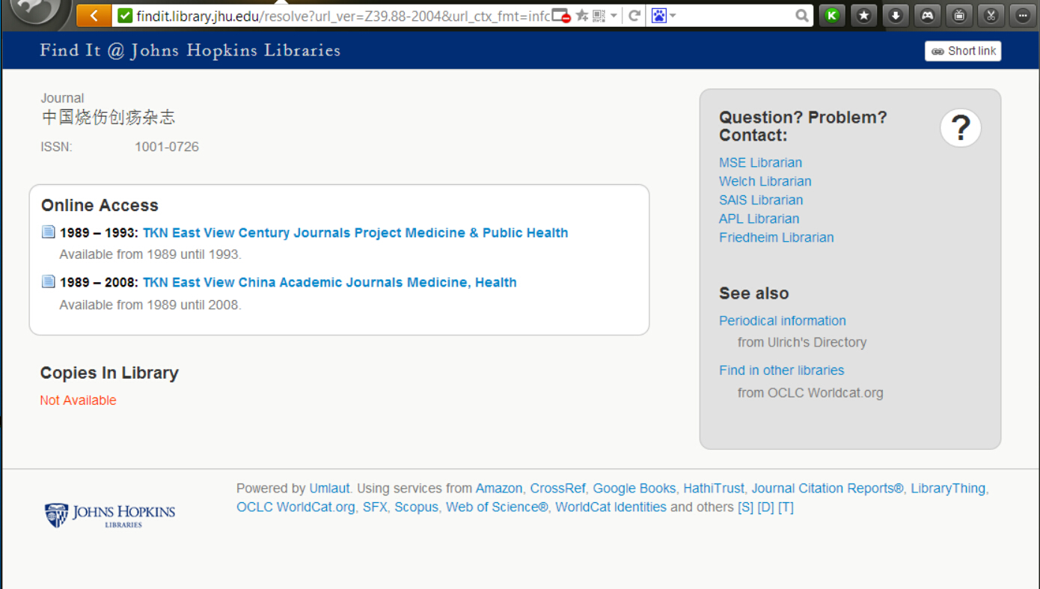Open TKN East View Century Journals link
This screenshot has height=589, width=1040.
click(x=355, y=233)
